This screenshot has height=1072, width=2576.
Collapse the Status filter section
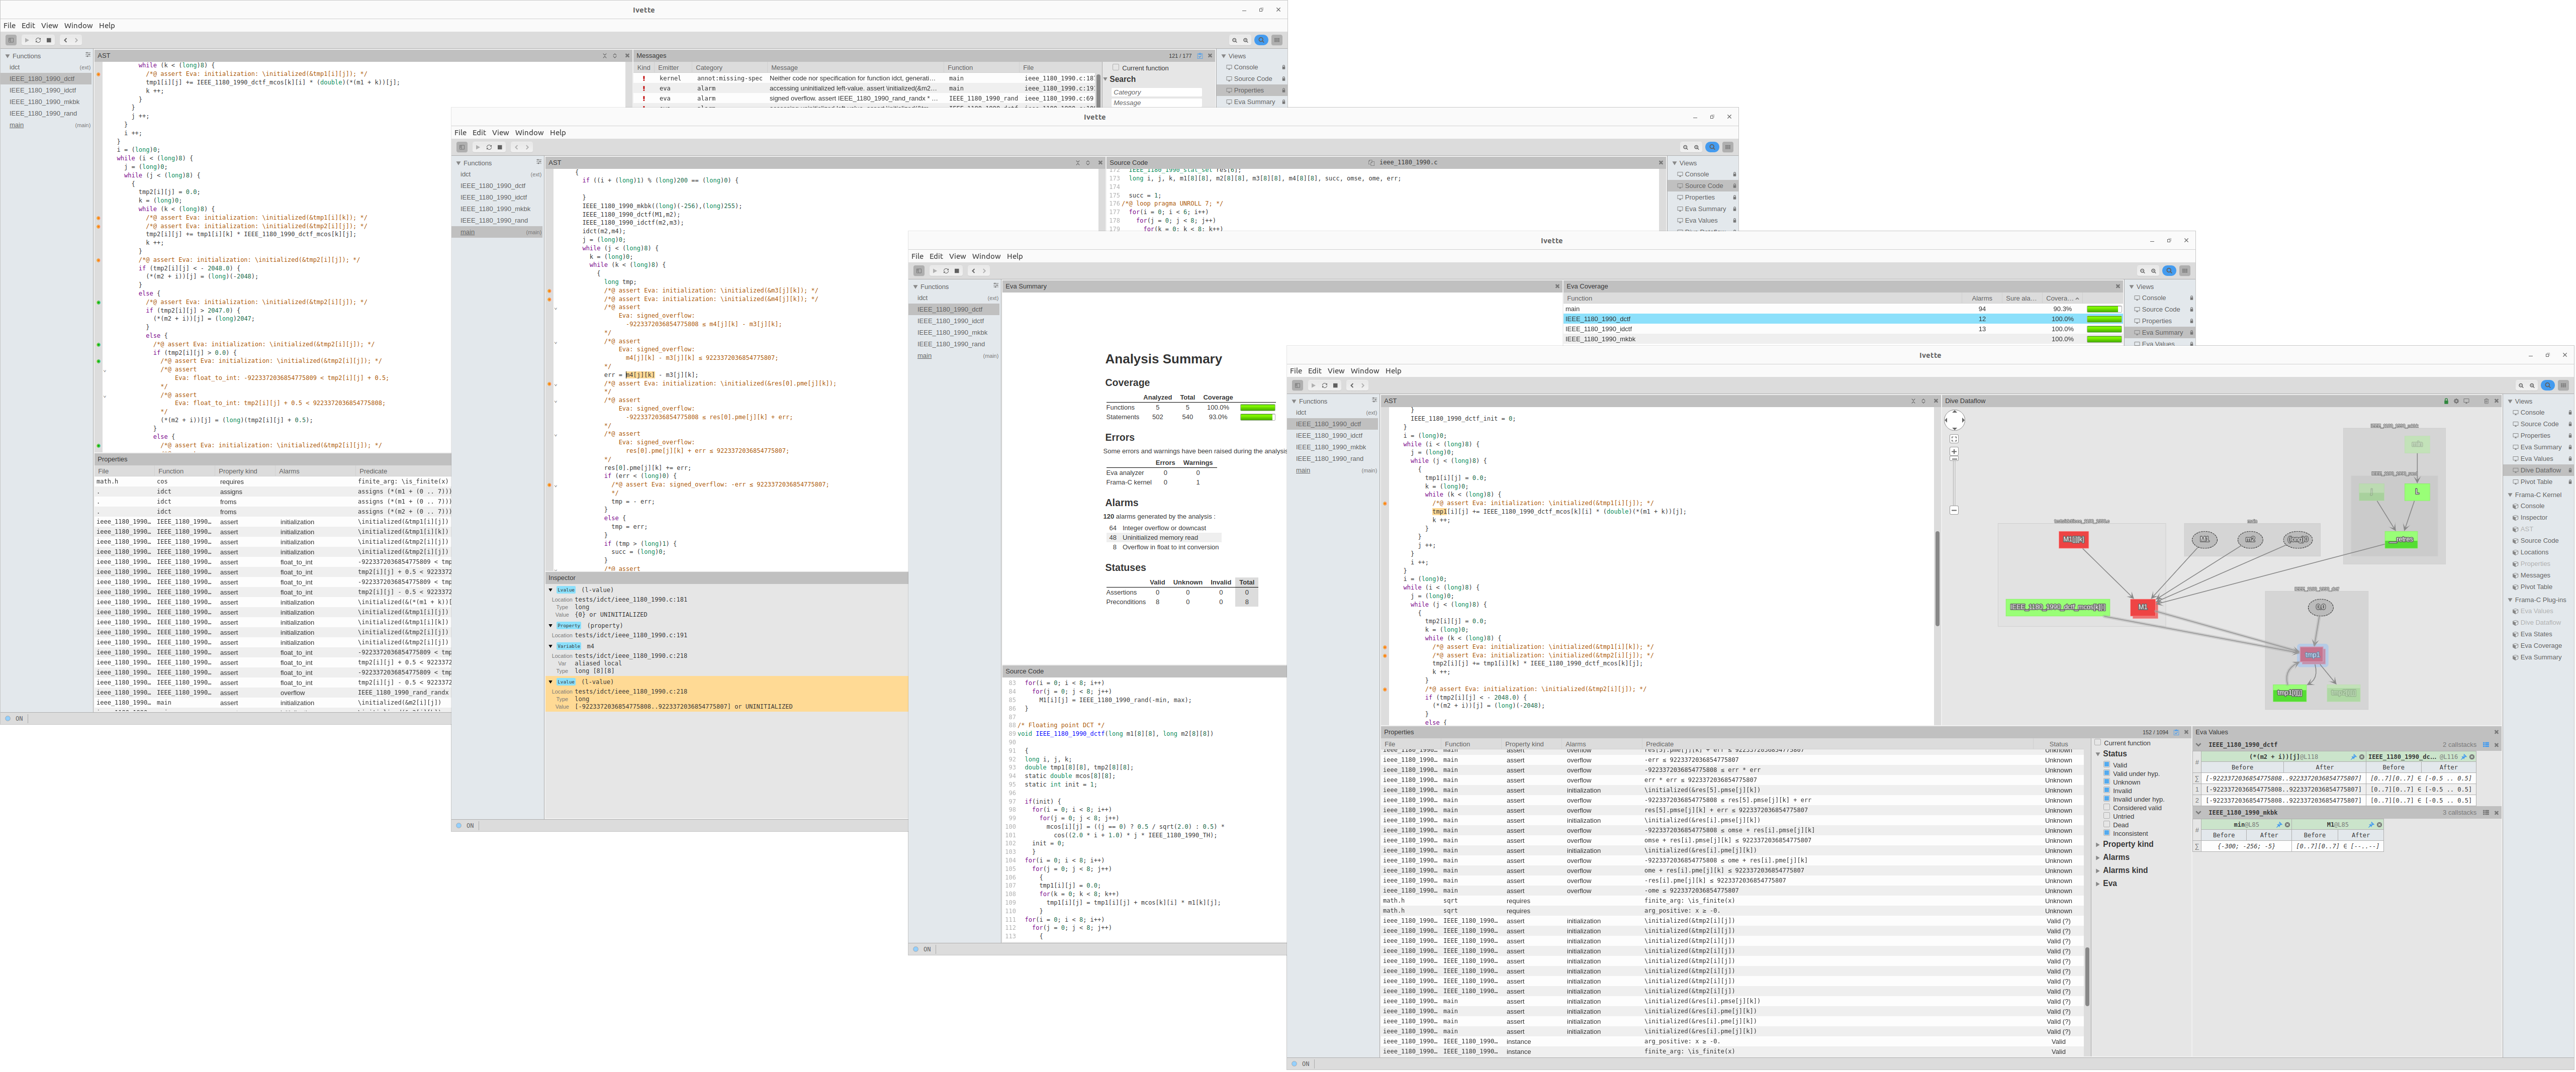(2098, 754)
